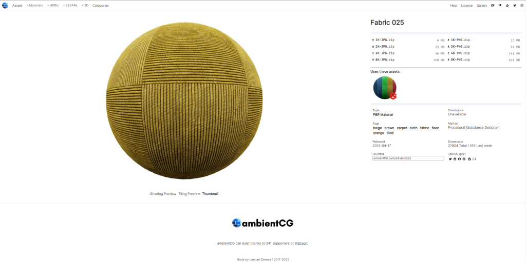The image size is (526, 262).
Task: Expand the Materials dropdown in navbar
Action: [x=35, y=5]
